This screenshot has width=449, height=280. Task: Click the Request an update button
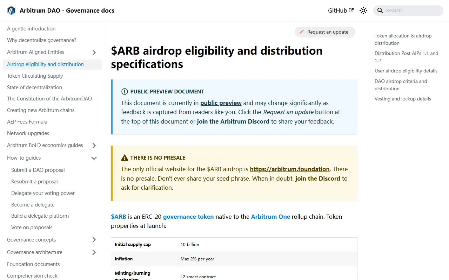click(x=325, y=32)
